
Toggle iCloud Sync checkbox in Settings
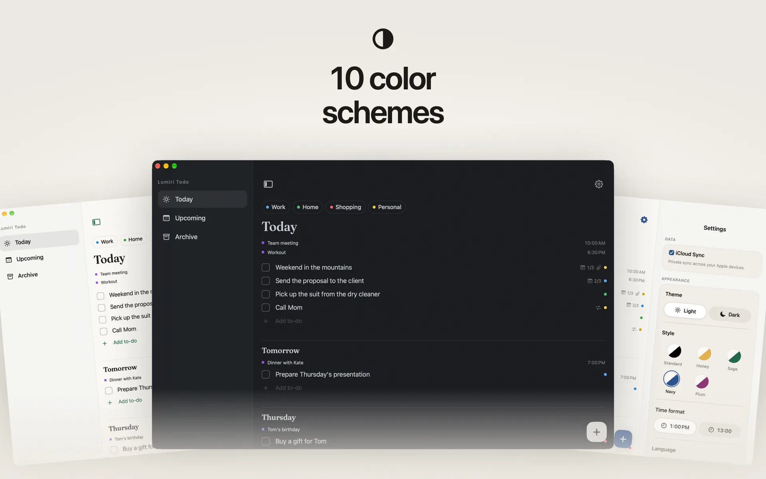click(x=671, y=253)
